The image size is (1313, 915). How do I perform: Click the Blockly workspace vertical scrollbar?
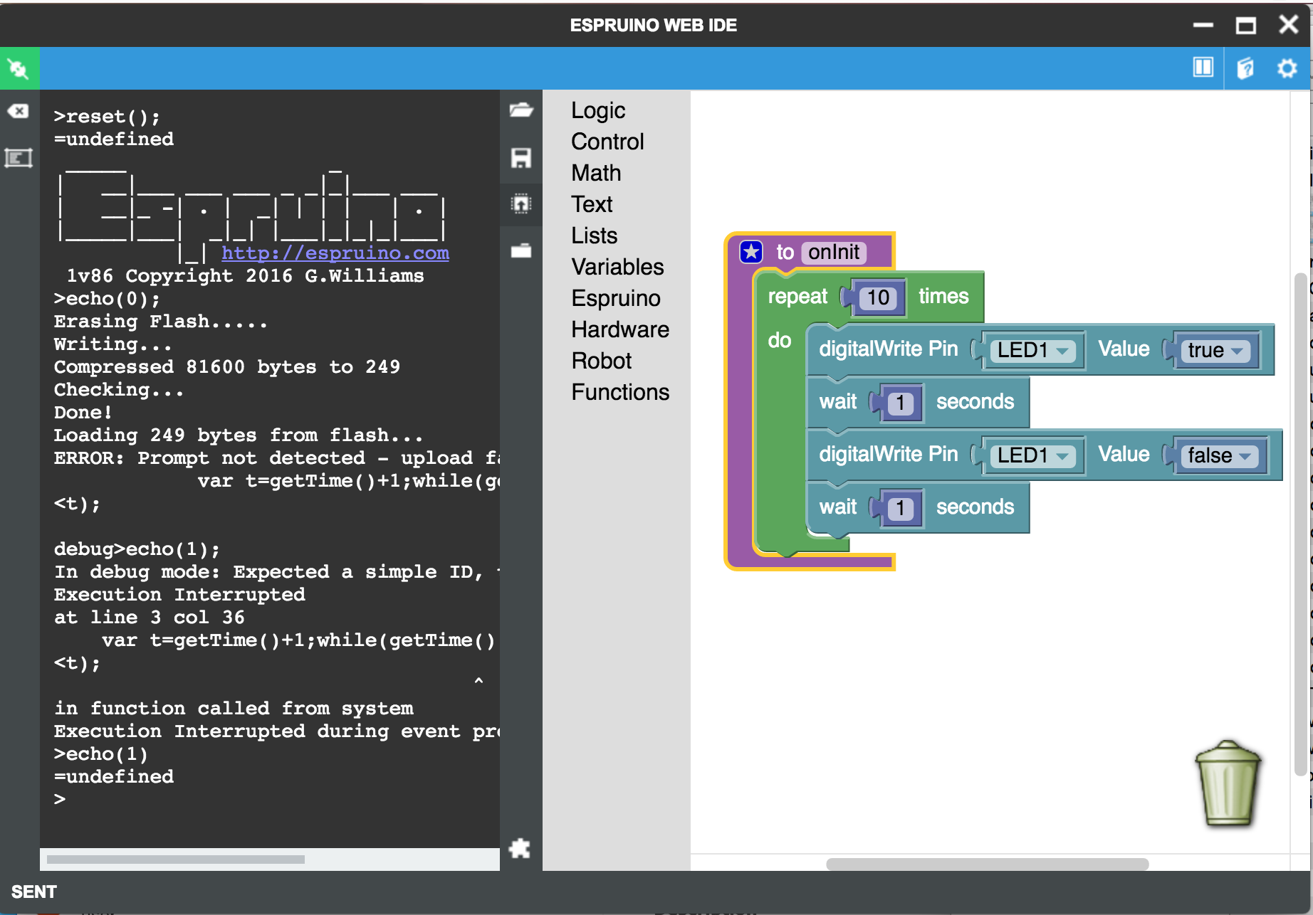pyautogui.click(x=1300, y=524)
